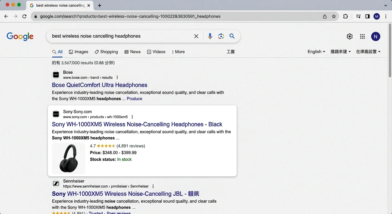Open the English language dropdown
This screenshot has width=392, height=214.
[x=316, y=52]
